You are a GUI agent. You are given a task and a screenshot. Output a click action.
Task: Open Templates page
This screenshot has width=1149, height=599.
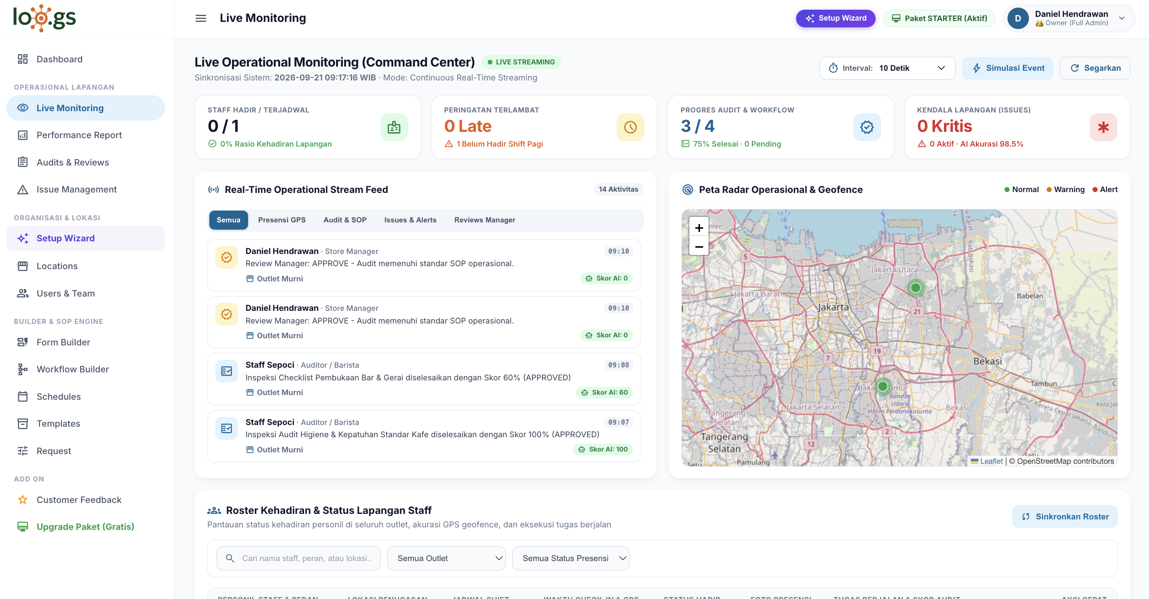(86, 424)
